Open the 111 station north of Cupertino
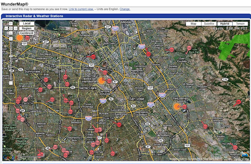The width and height of the screenshot is (251, 164). 25,99
